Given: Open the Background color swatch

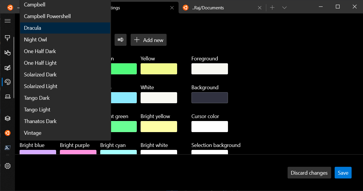Looking at the screenshot, I should coord(210,98).
